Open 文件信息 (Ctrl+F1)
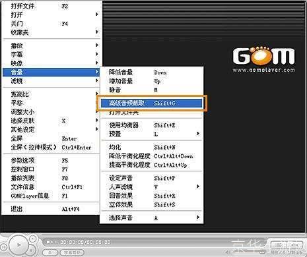Image resolution: width=307 pixels, height=257 pixels. 51,187
